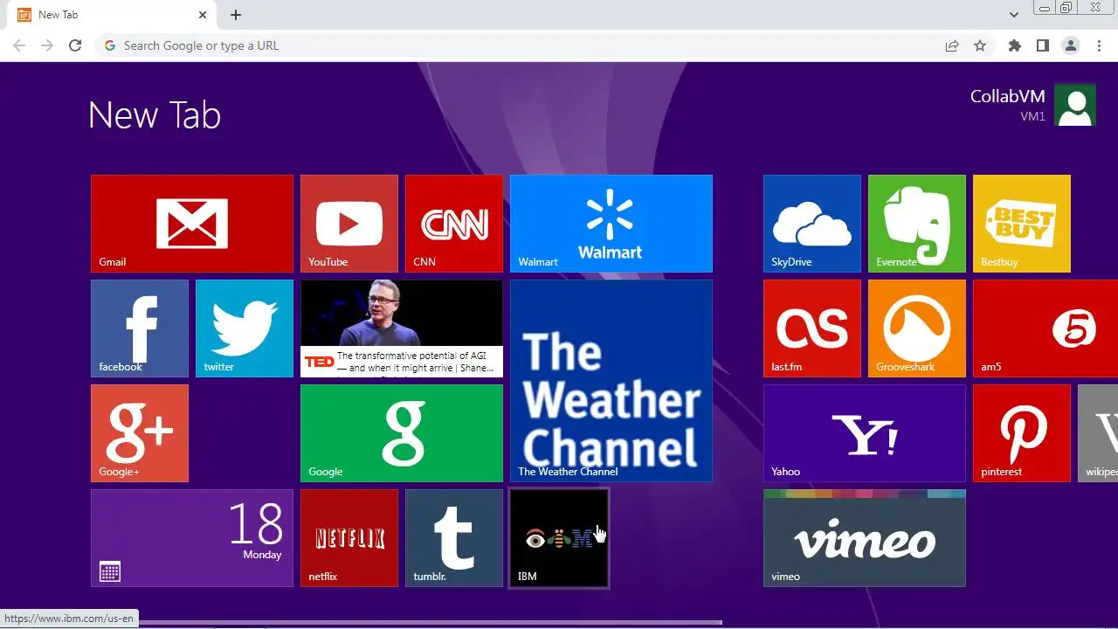1118x629 pixels.
Task: Open the Extensions puzzle icon
Action: (x=1014, y=45)
